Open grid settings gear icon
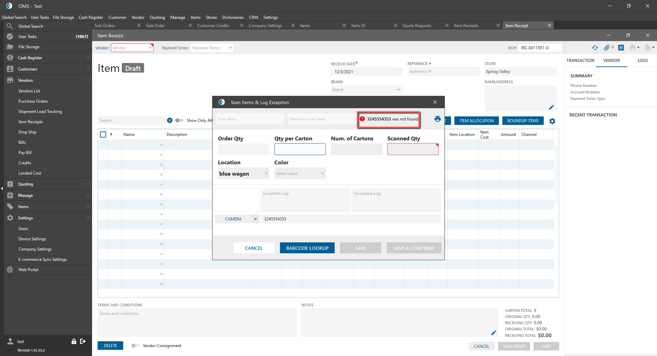Image resolution: width=657 pixels, height=356 pixels. pos(552,121)
